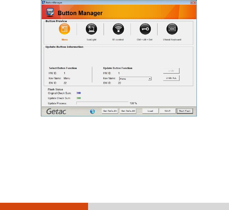Click the Get Default1 button
The image size is (229, 210).
coord(110,111)
